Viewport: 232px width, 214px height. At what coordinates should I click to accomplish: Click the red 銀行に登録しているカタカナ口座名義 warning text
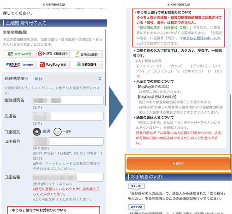pyautogui.click(x=66, y=192)
